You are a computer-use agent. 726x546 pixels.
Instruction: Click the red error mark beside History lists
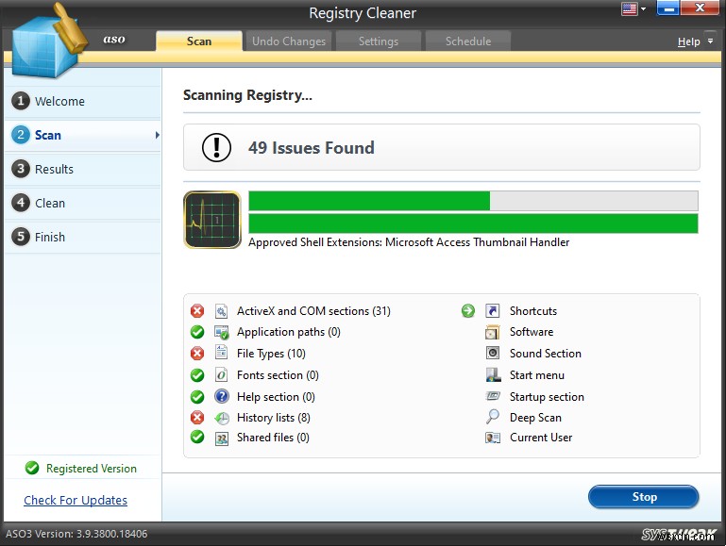click(x=197, y=418)
